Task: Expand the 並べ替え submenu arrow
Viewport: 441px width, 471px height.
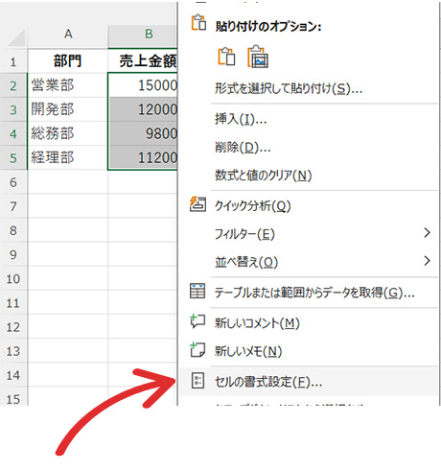Action: tap(427, 261)
